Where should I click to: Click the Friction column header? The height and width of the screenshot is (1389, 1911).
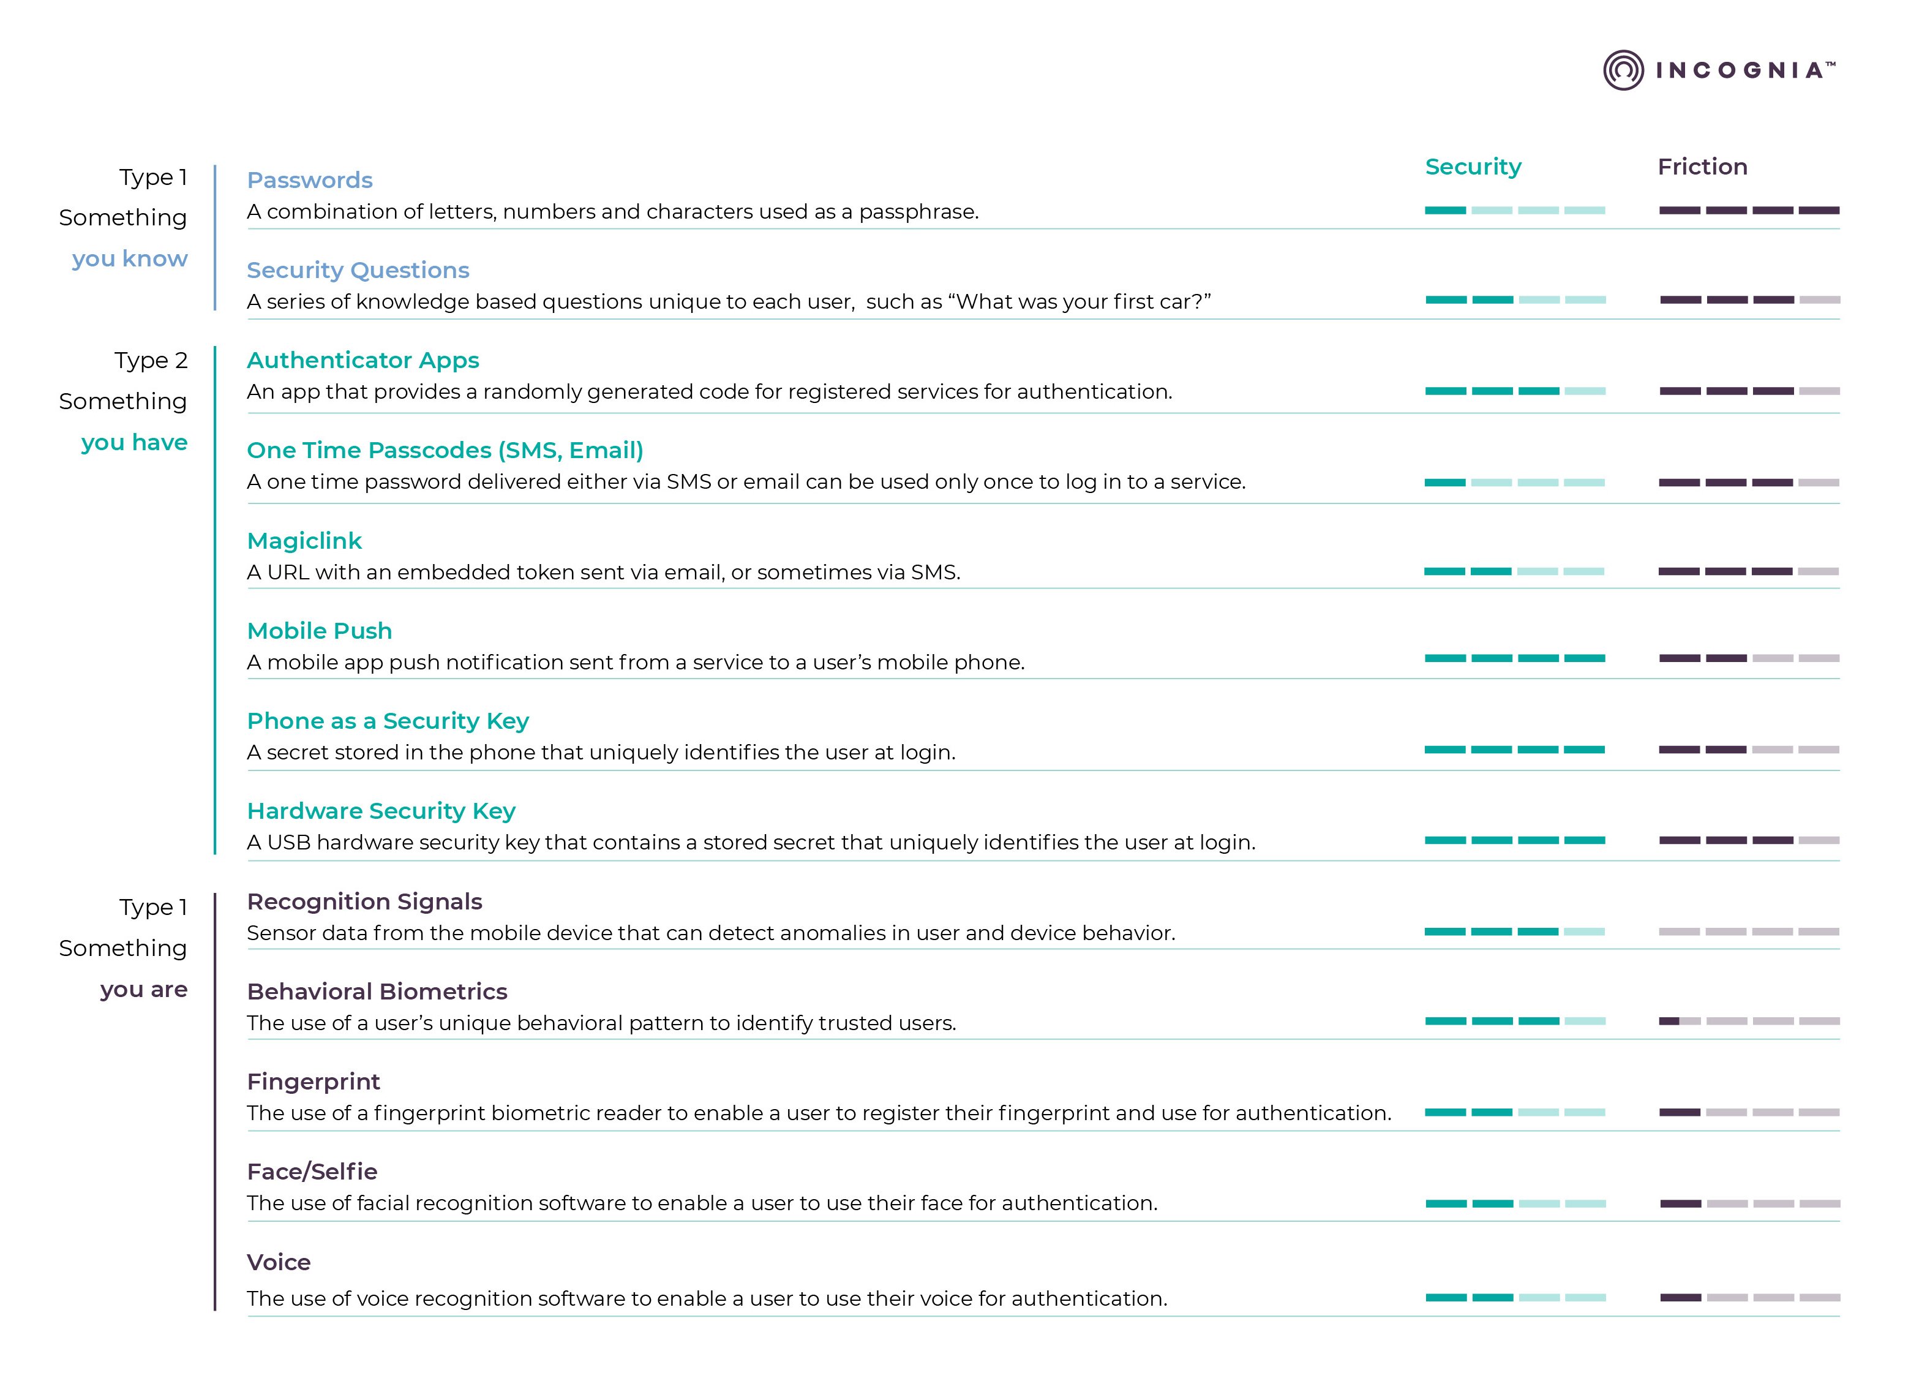coord(1702,167)
